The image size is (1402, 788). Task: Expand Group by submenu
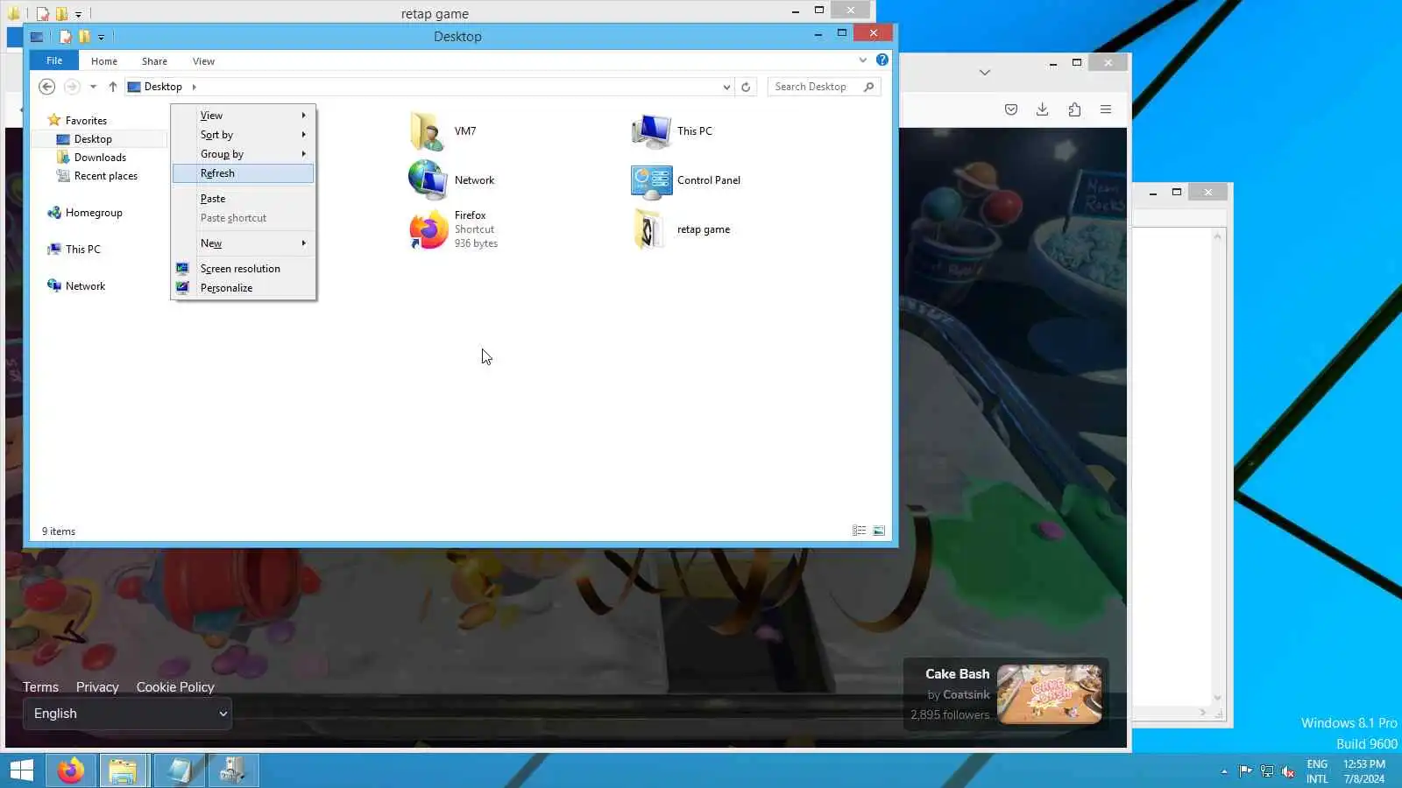(244, 154)
